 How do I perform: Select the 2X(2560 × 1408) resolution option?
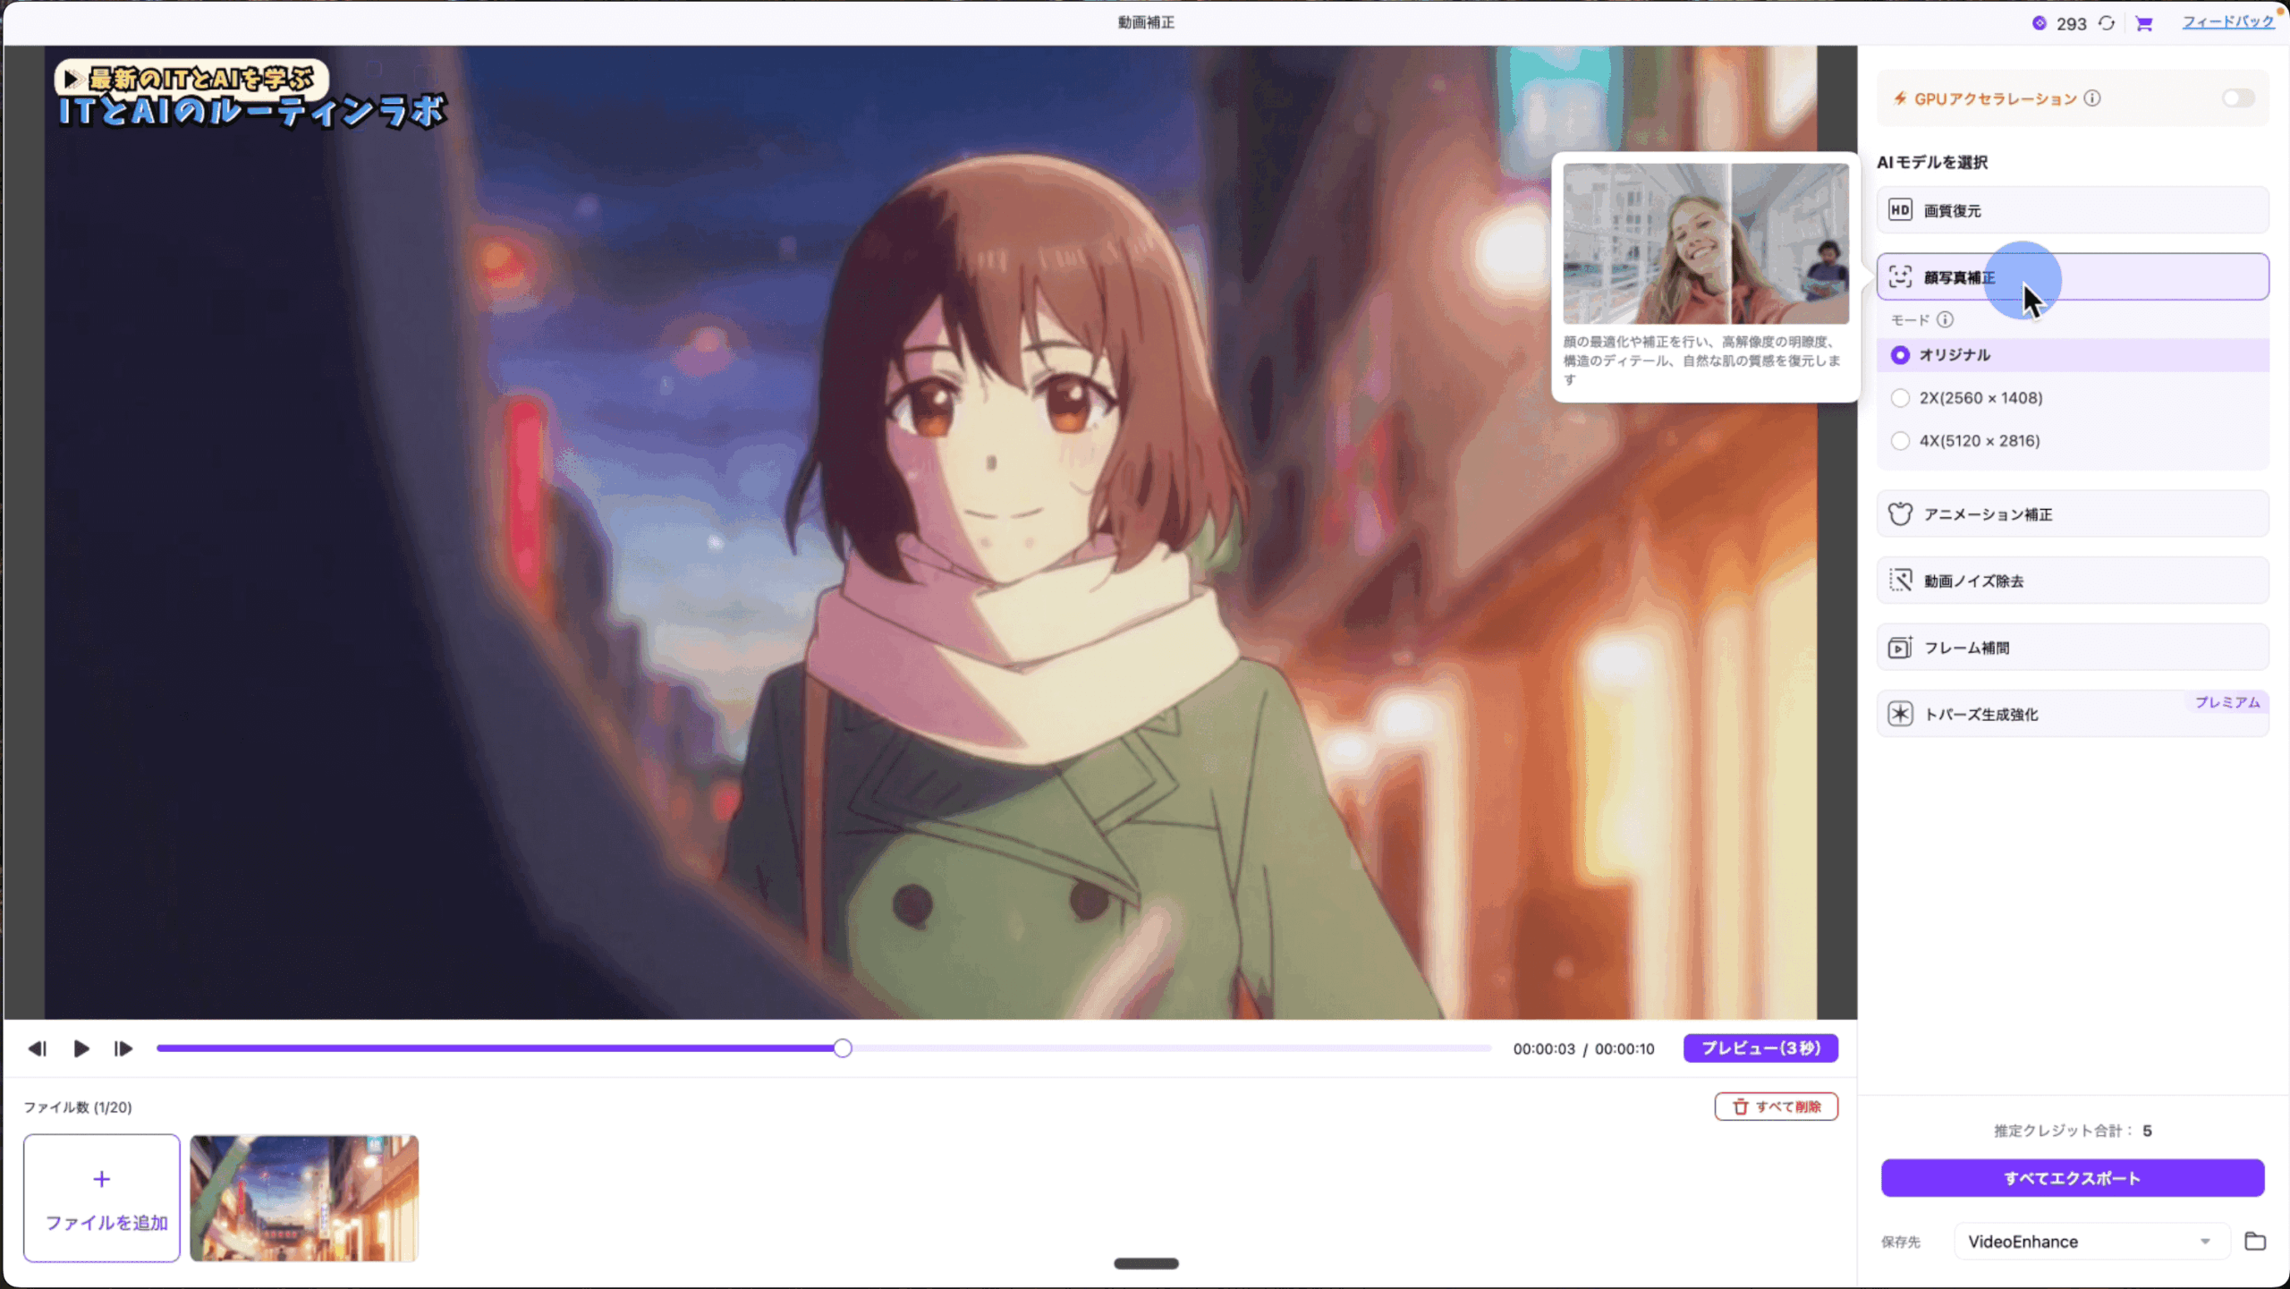1901,398
